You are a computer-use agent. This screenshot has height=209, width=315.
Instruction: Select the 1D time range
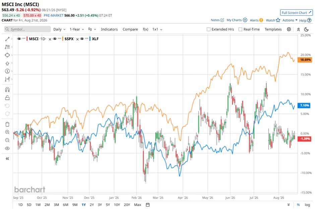pyautogui.click(x=20, y=205)
